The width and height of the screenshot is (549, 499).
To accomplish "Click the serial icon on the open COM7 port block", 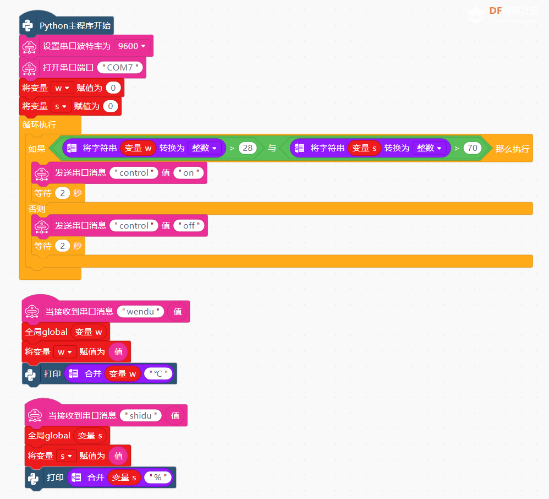I will [29, 68].
